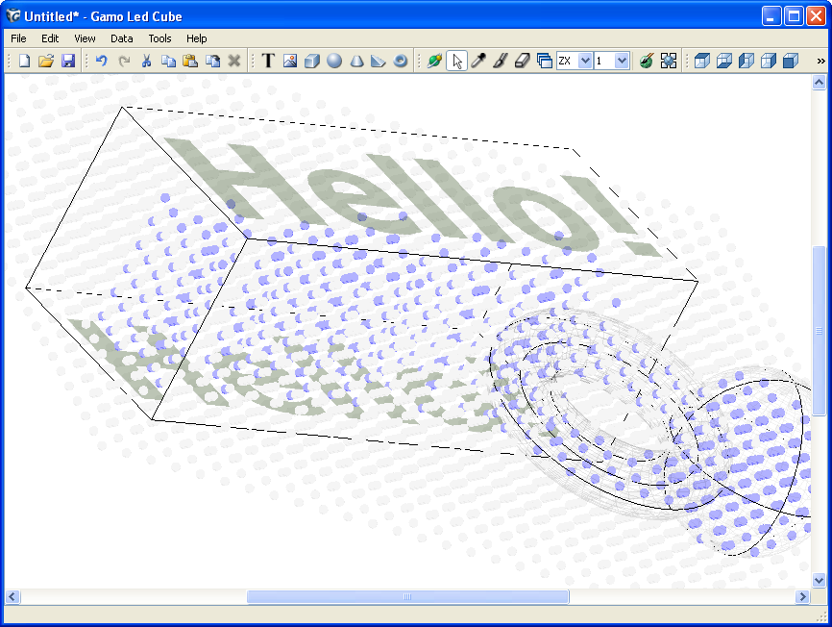Click the horizontal scrollbar thumb
Viewport: 832px width, 627px height.
click(407, 597)
